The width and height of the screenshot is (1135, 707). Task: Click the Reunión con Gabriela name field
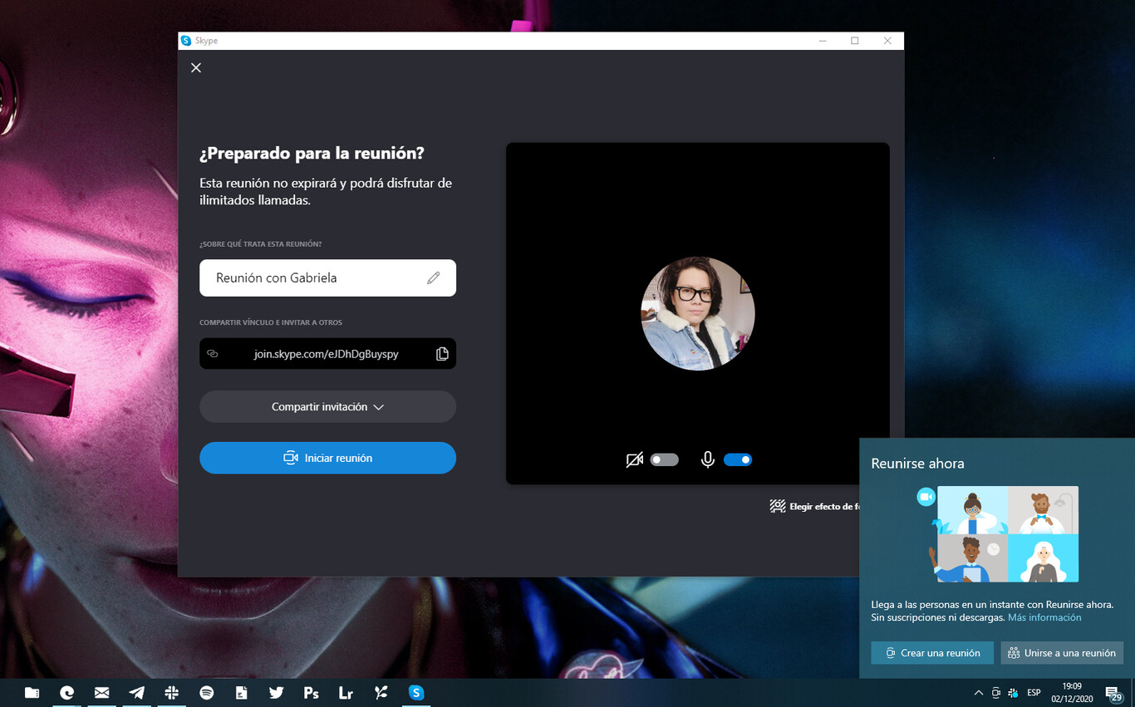tap(316, 278)
